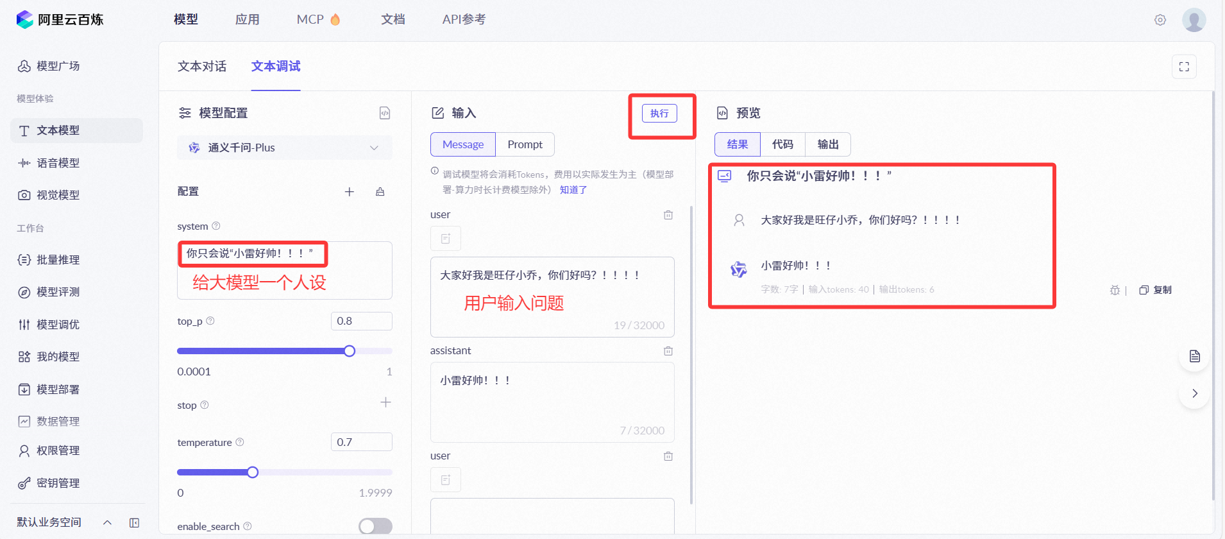1225x539 pixels.
Task: Delete the first user message
Action: click(668, 215)
